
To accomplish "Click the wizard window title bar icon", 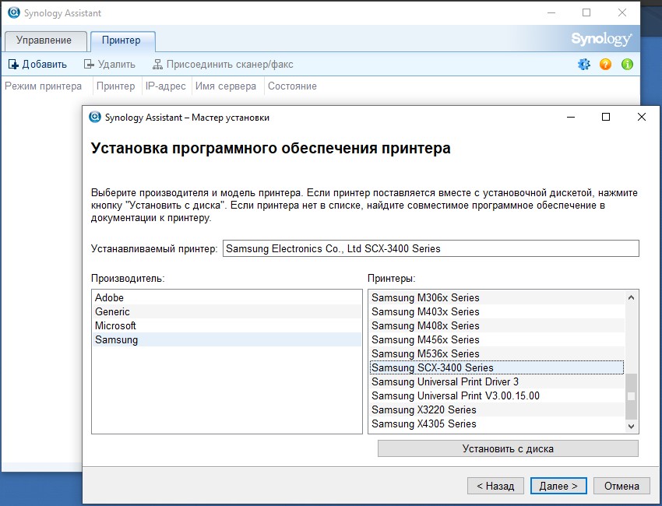I will point(95,117).
